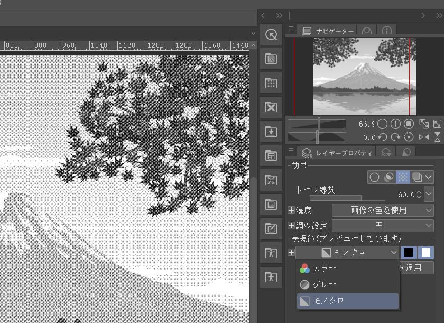
Task: Open the Navigator palette hamburger menu
Action: [x=291, y=29]
